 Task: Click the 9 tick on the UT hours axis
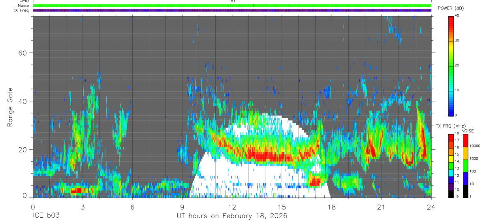(182, 207)
